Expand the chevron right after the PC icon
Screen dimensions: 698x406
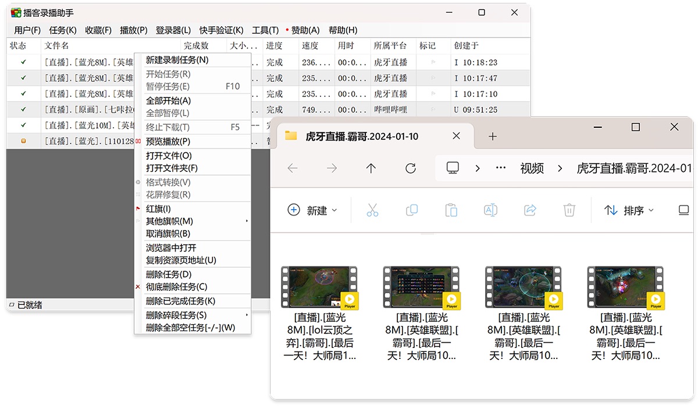point(478,168)
